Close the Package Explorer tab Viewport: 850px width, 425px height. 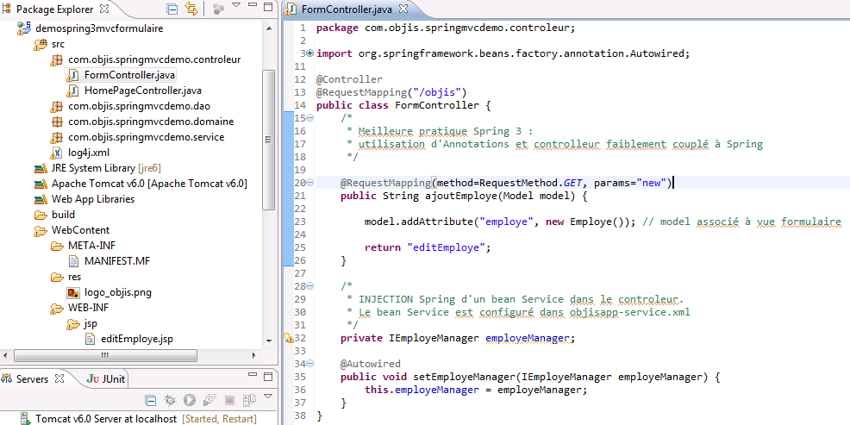click(104, 9)
